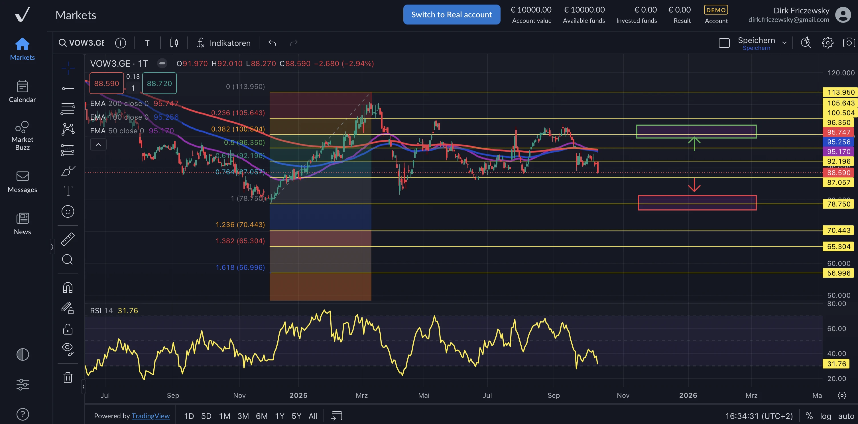Toggle magnet mode for drawings
Screen dimensions: 858x424
[x=68, y=288]
